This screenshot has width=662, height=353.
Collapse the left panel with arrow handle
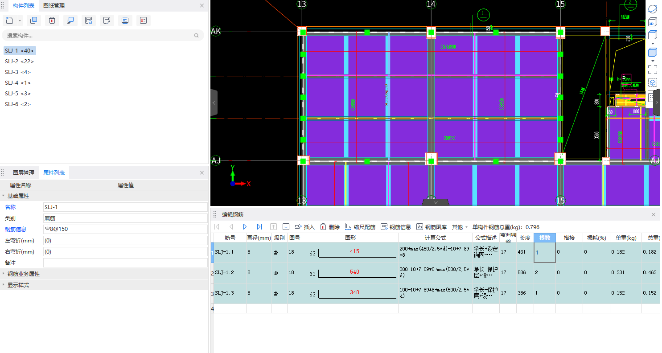pos(214,103)
